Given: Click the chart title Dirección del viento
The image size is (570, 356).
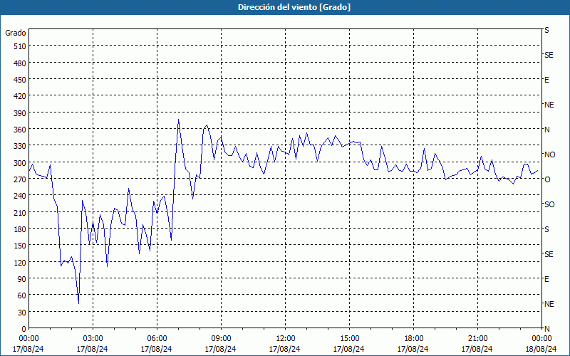Looking at the screenshot, I should pos(284,7).
